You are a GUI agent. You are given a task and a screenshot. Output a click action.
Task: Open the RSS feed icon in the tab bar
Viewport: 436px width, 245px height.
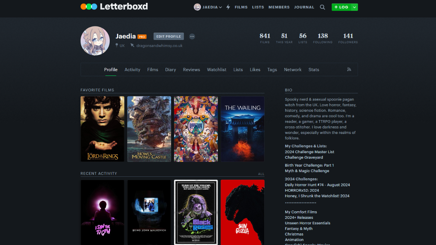(x=349, y=69)
